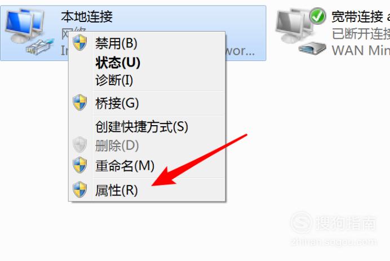Choose 重命名(M) from the menu
Image resolution: width=390 pixels, height=261 pixels.
(125, 166)
